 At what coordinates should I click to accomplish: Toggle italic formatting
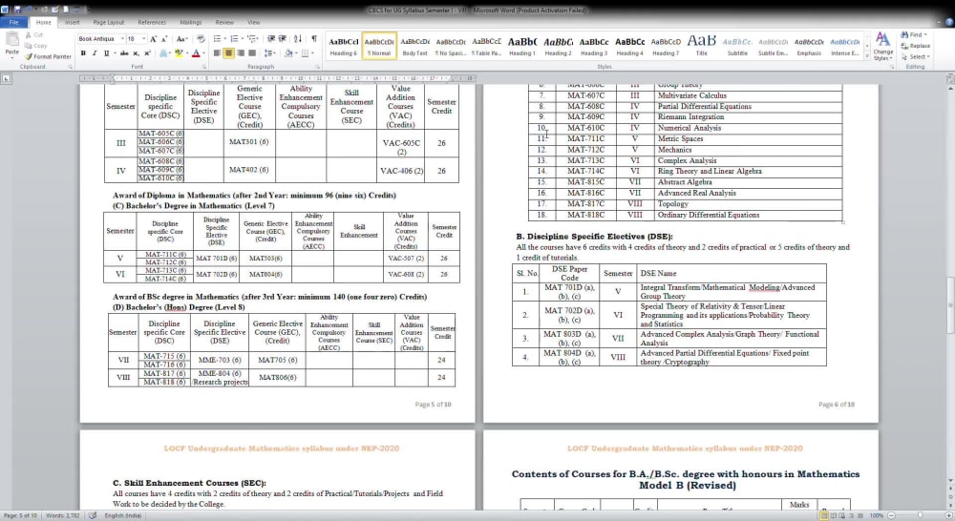point(95,53)
